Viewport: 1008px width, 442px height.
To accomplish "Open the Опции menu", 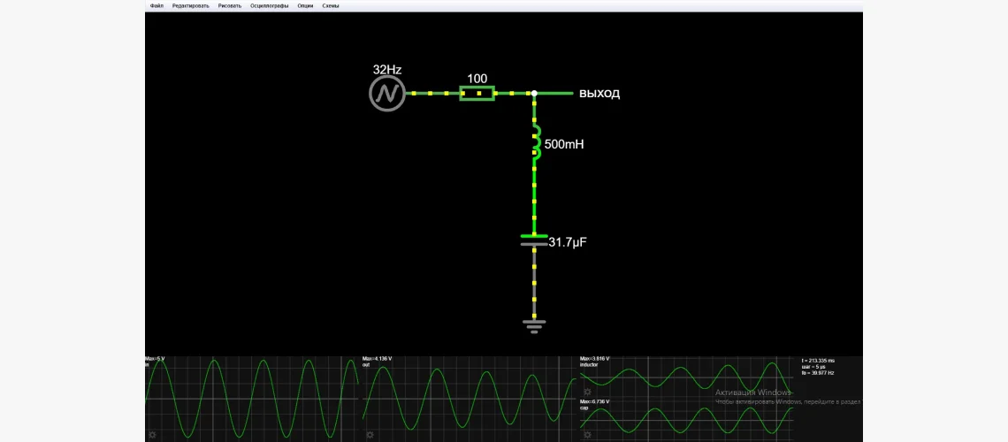I will (x=305, y=5).
